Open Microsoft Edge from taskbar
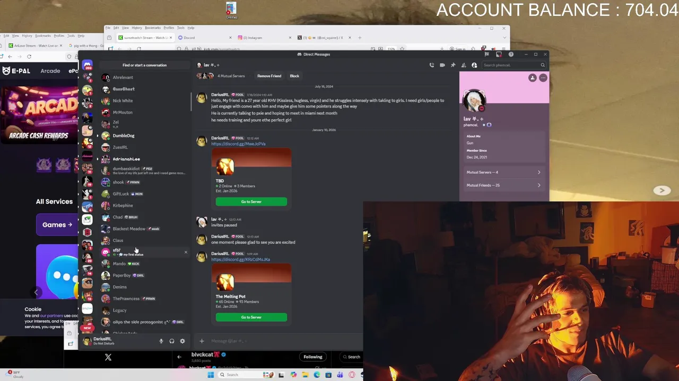This screenshot has width=679, height=381. coord(317,375)
